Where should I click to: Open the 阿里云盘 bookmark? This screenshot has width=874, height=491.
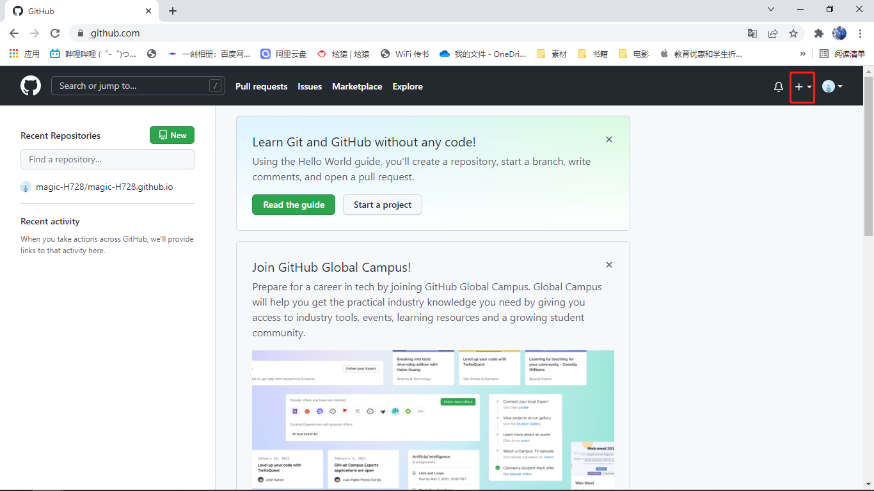tap(283, 54)
